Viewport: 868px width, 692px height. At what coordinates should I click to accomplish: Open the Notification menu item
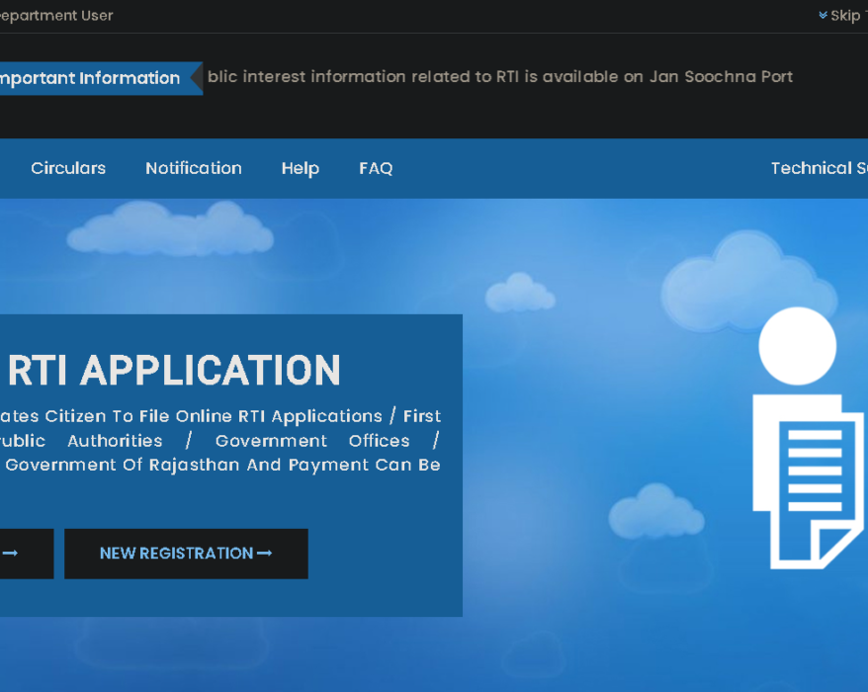click(193, 168)
